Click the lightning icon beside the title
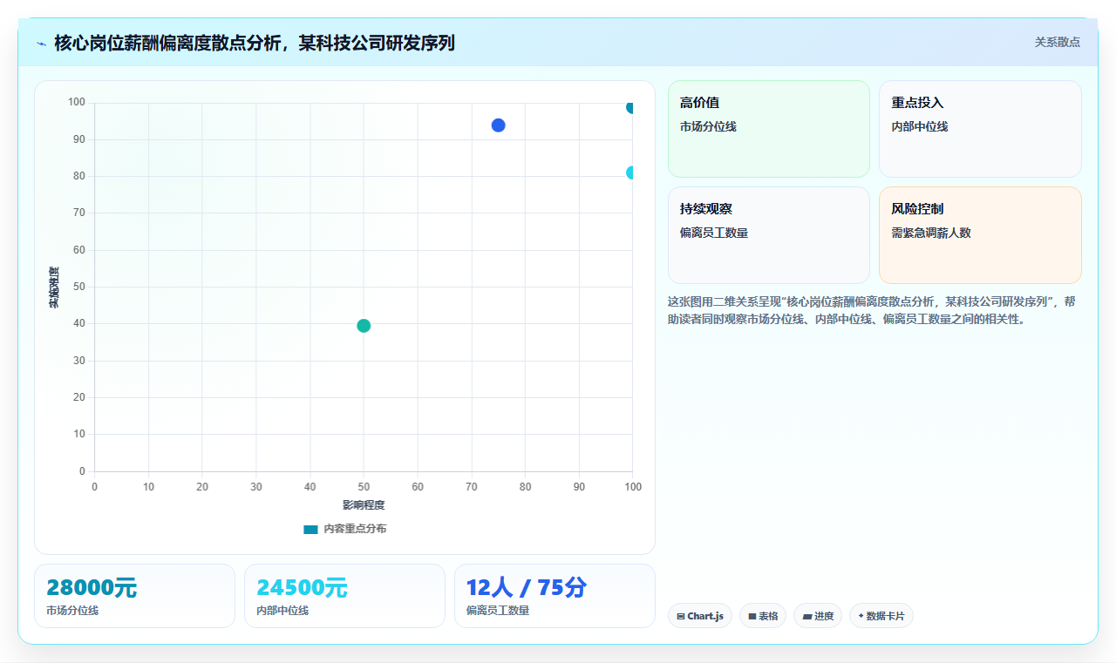Viewport: 1116px width, 663px height. click(x=41, y=44)
